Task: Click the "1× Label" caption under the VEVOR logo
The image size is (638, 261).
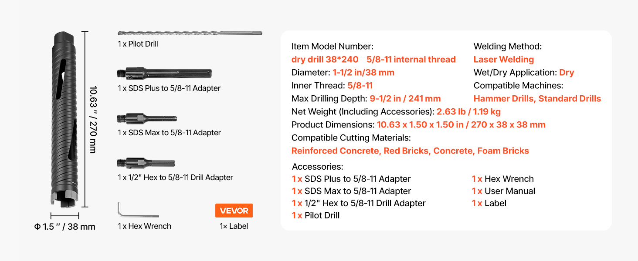Action: point(234,226)
